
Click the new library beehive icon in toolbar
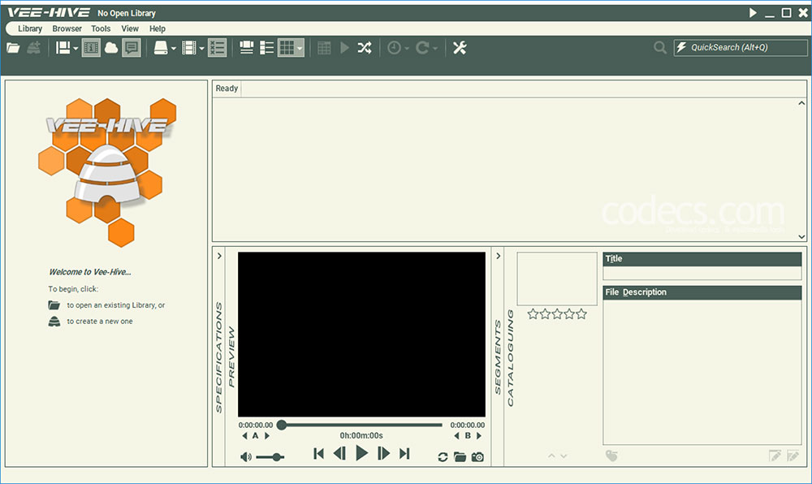[33, 48]
